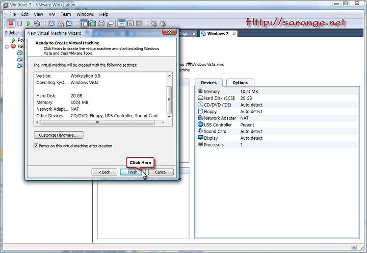This screenshot has height=253, width=367.
Task: Open the VM menu
Action: tap(51, 14)
